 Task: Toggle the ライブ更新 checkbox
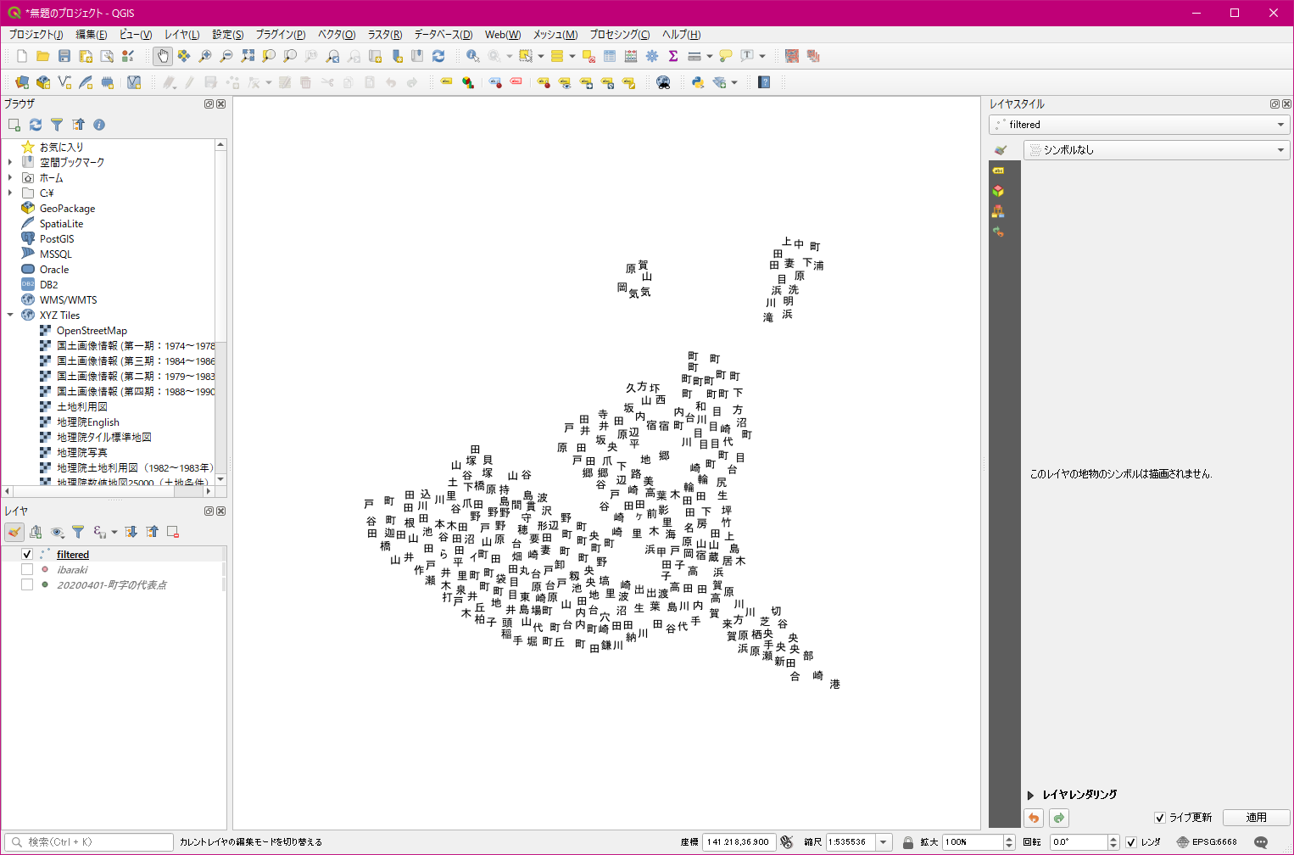1159,818
